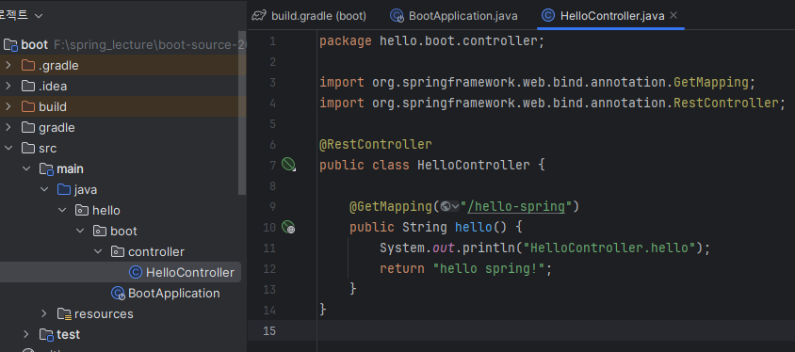Click the class icon on BootApplication.java tab
The height and width of the screenshot is (352, 795).
397,16
